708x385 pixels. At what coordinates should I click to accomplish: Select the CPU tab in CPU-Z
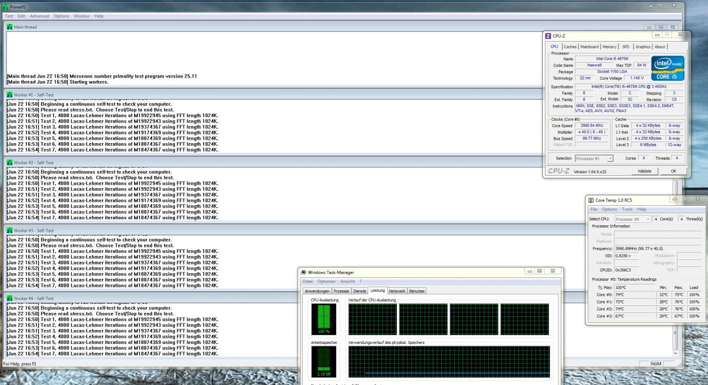click(554, 47)
